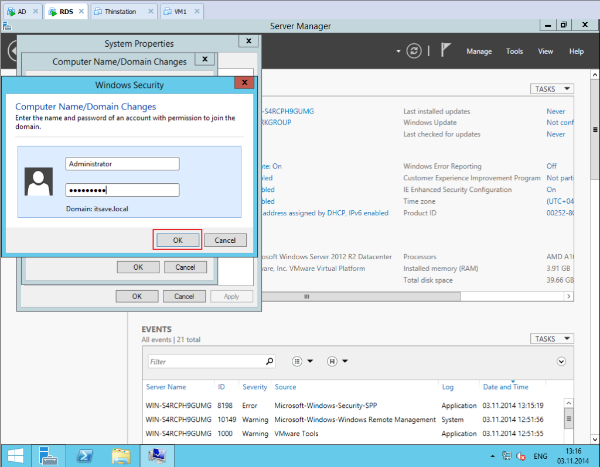Image resolution: width=600 pixels, height=467 pixels.
Task: Click the System Properties taskbar icon
Action: click(157, 455)
